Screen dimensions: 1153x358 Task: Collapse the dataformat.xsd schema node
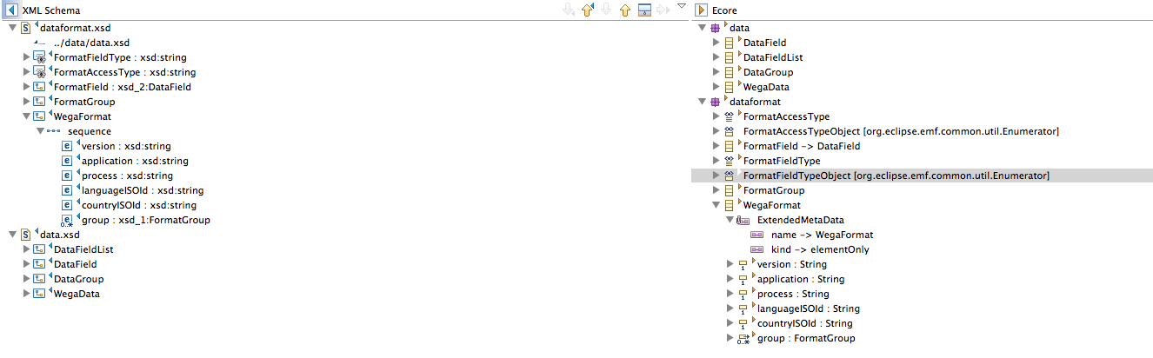tap(11, 28)
